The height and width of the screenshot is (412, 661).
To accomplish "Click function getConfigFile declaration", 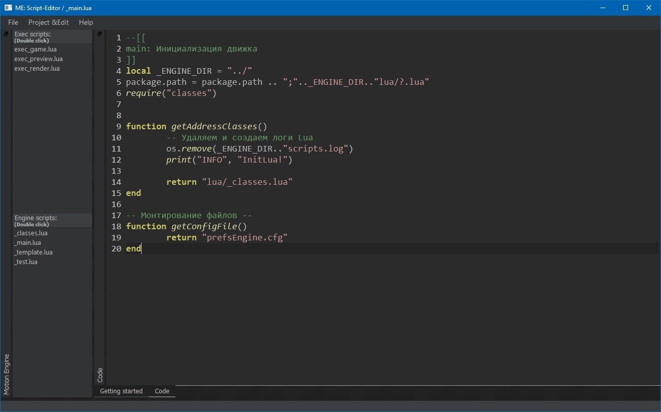I will point(186,227).
